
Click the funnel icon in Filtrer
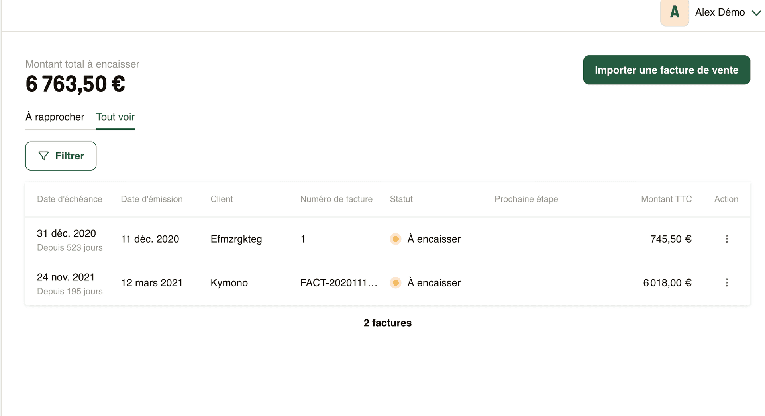pos(43,156)
